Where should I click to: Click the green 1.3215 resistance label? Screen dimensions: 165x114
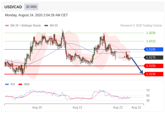pyautogui.click(x=151, y=41)
